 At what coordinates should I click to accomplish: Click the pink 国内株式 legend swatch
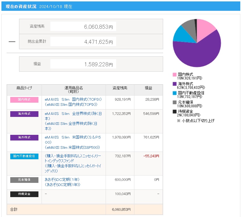(175, 75)
